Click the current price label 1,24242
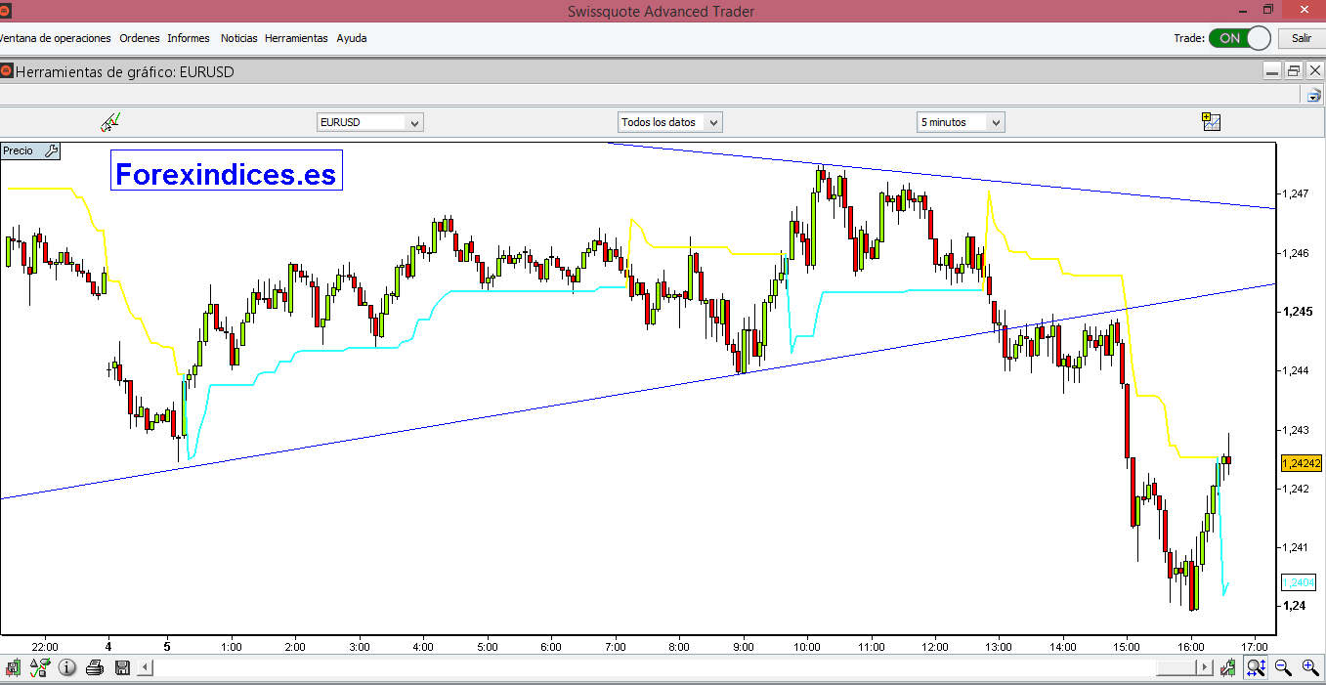This screenshot has height=685, width=1326. (x=1301, y=463)
